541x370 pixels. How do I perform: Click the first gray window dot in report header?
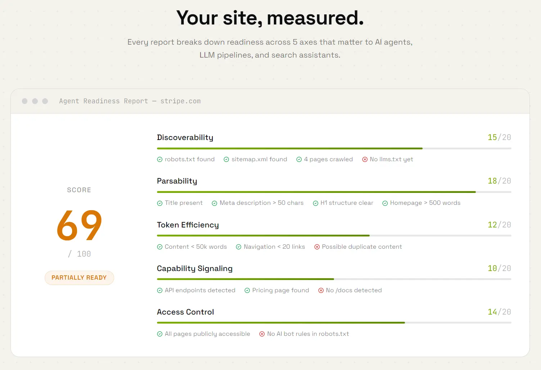tap(24, 101)
